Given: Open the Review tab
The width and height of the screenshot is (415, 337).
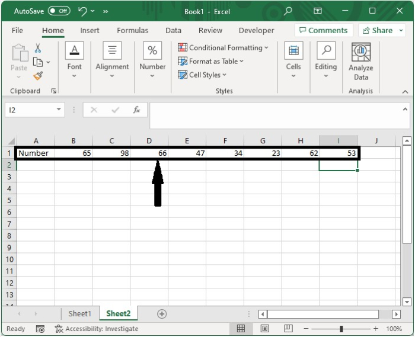Looking at the screenshot, I should 210,30.
